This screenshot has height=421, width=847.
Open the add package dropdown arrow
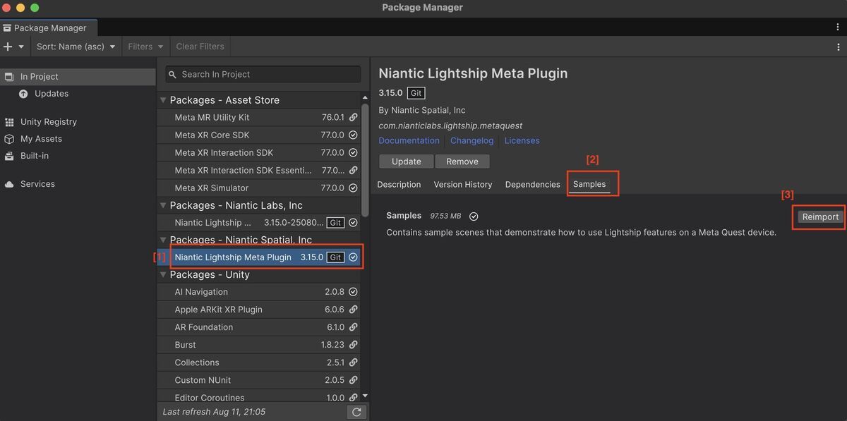pyautogui.click(x=21, y=47)
